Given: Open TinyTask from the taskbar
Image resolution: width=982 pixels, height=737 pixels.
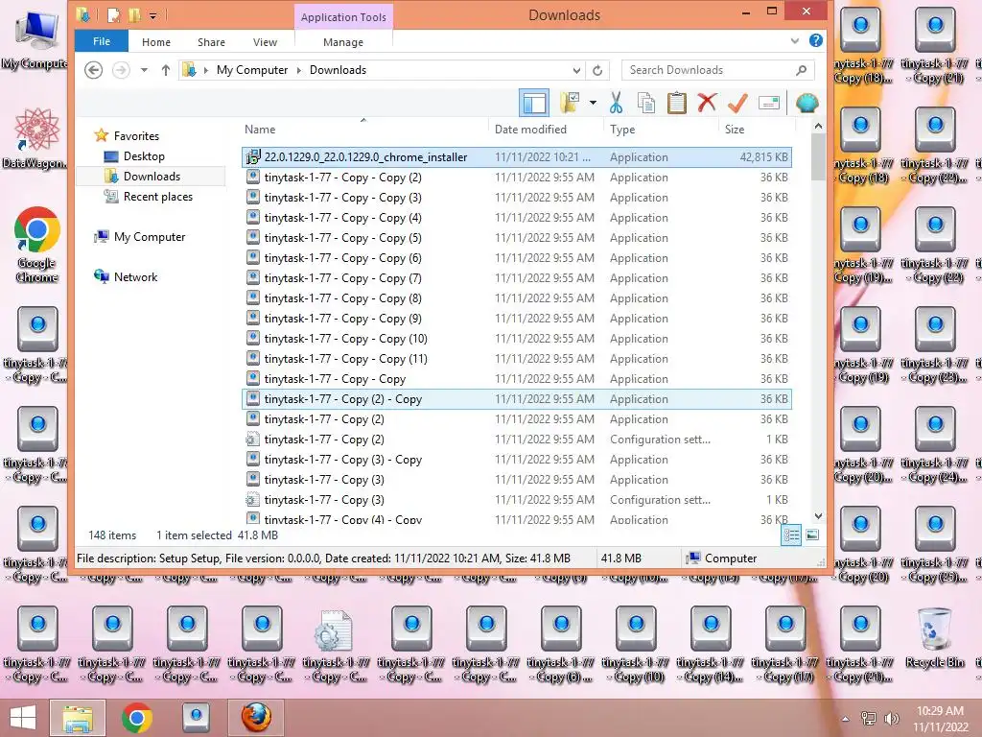Looking at the screenshot, I should pos(196,718).
